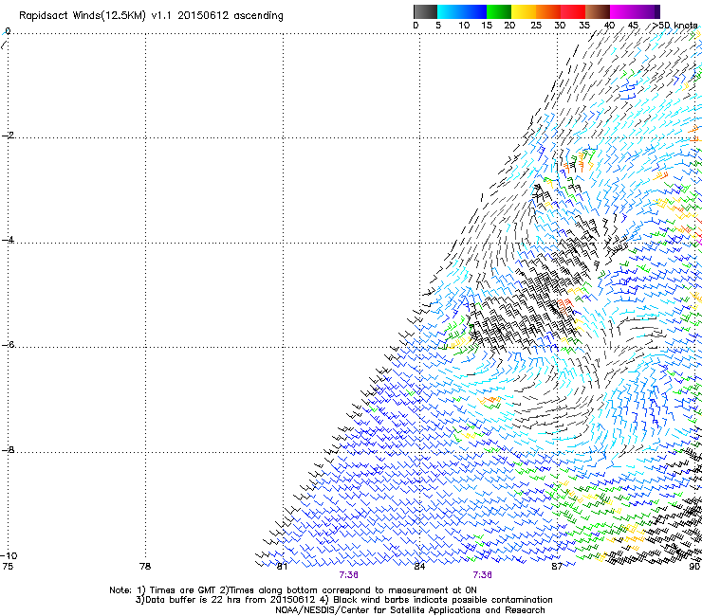Click the '>50 knots' legend label
This screenshot has height=616, width=702.
(674, 26)
